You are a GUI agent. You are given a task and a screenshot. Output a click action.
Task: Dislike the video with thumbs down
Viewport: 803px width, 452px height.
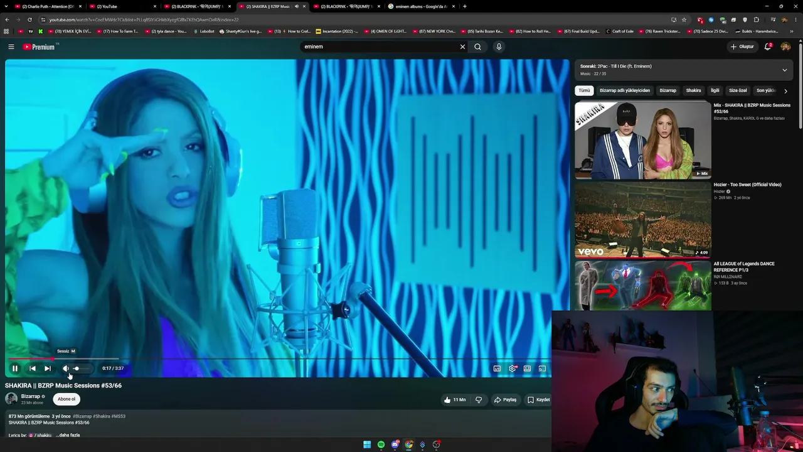pos(479,399)
